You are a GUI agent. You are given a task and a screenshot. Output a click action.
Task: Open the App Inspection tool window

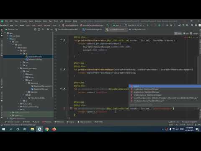point(85,122)
